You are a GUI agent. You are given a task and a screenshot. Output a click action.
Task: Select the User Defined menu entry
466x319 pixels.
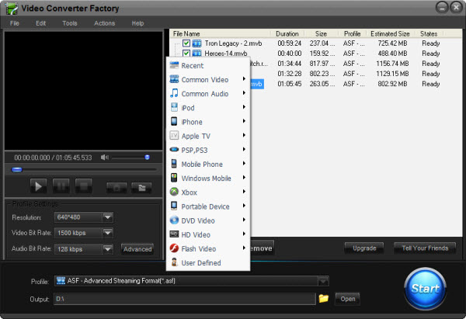click(208, 263)
